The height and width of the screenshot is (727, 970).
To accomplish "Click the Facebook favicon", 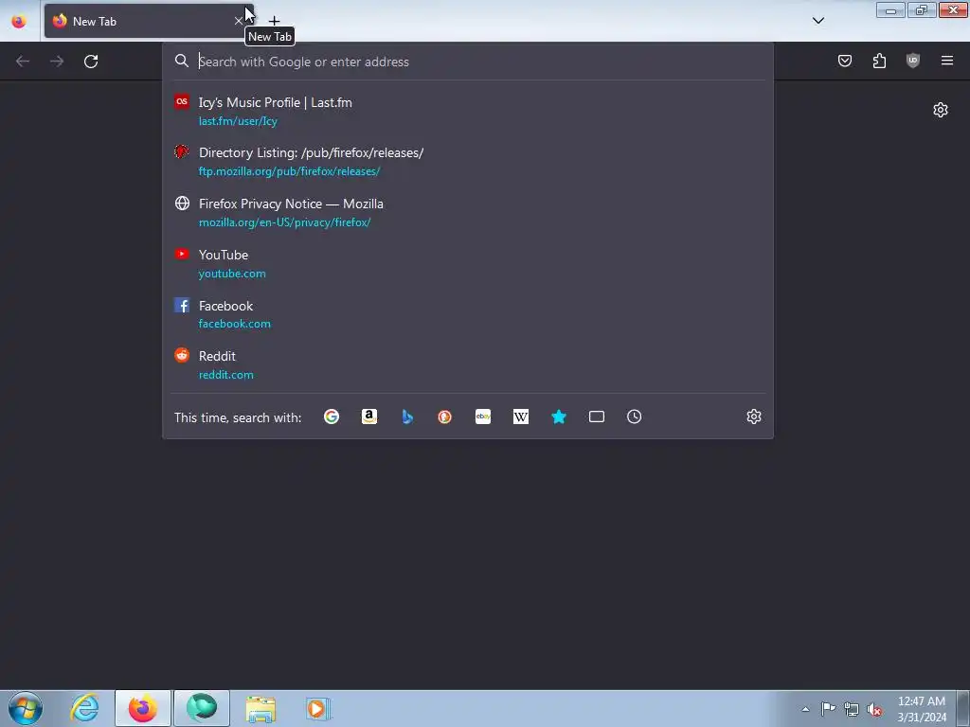I will tap(182, 305).
